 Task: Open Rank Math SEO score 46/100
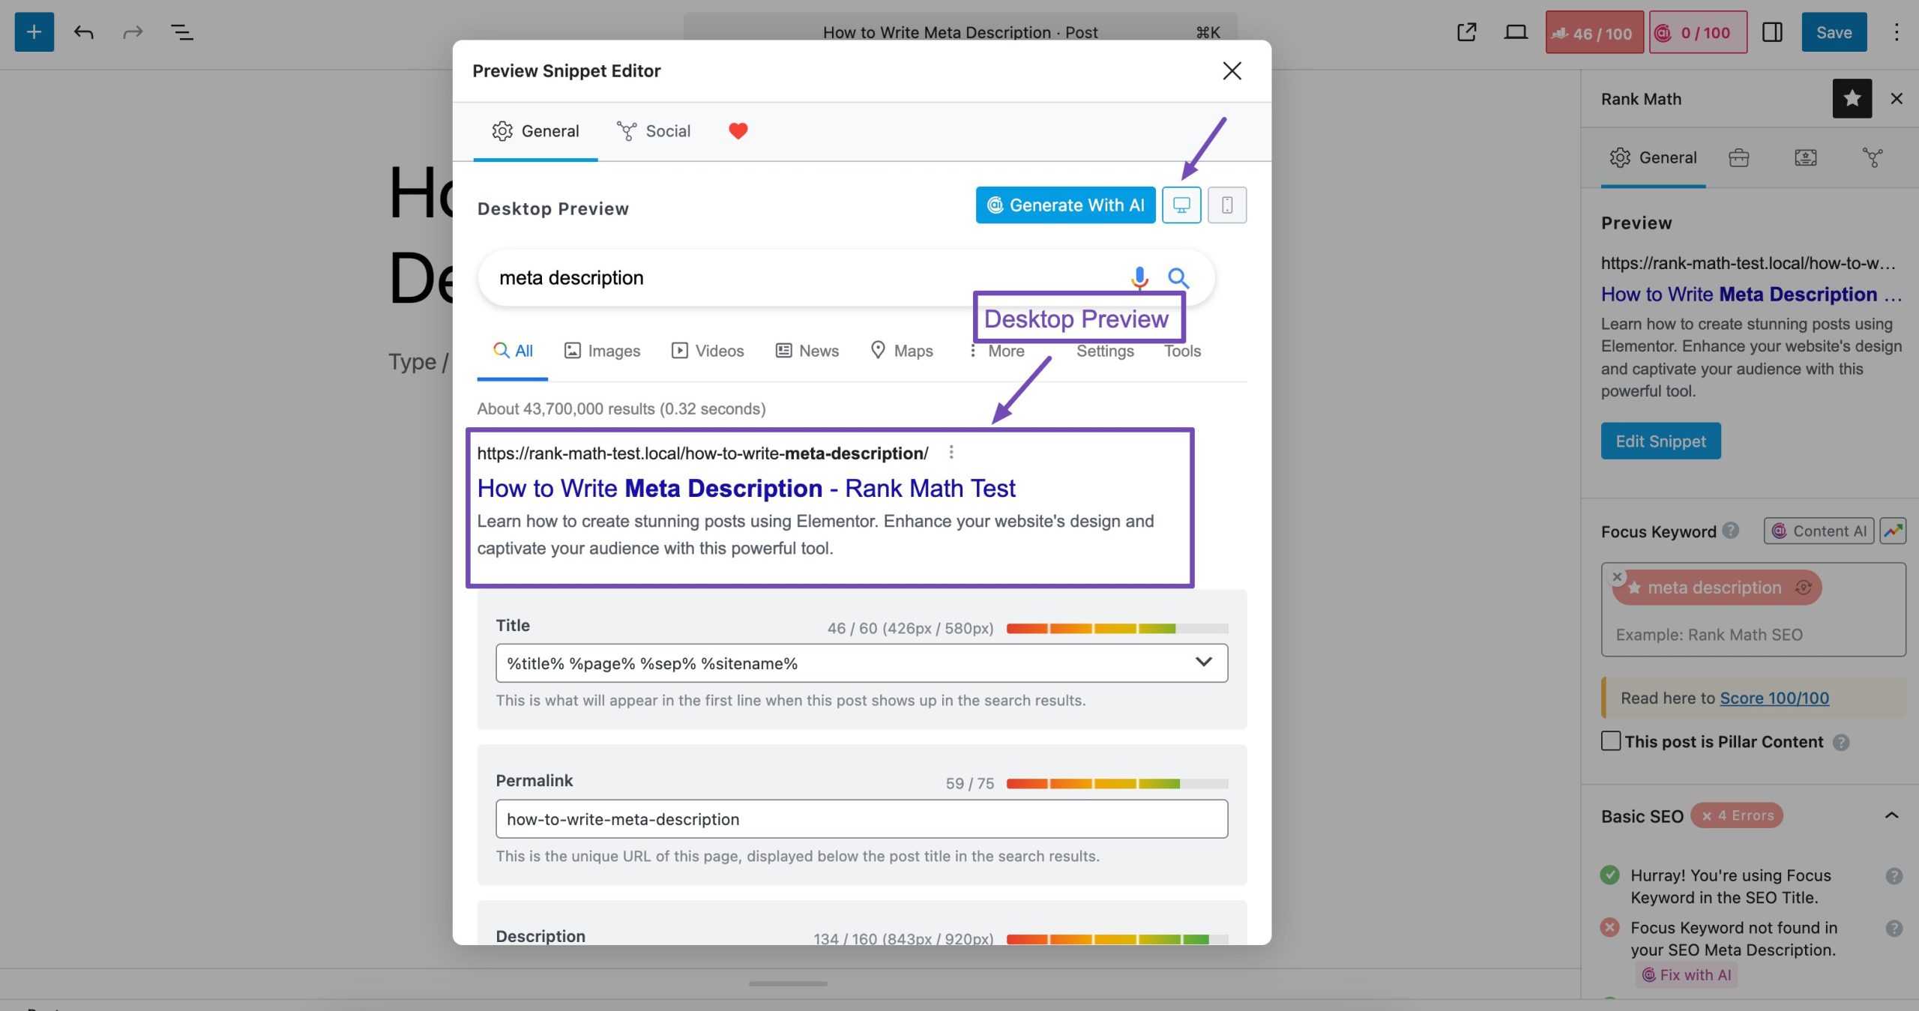pyautogui.click(x=1594, y=32)
